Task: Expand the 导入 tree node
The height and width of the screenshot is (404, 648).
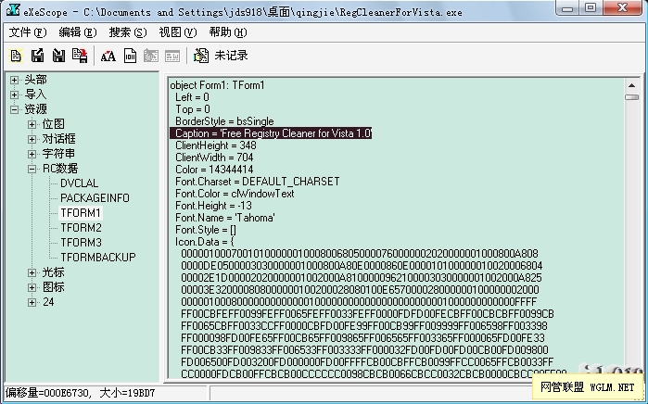Action: pyautogui.click(x=15, y=95)
